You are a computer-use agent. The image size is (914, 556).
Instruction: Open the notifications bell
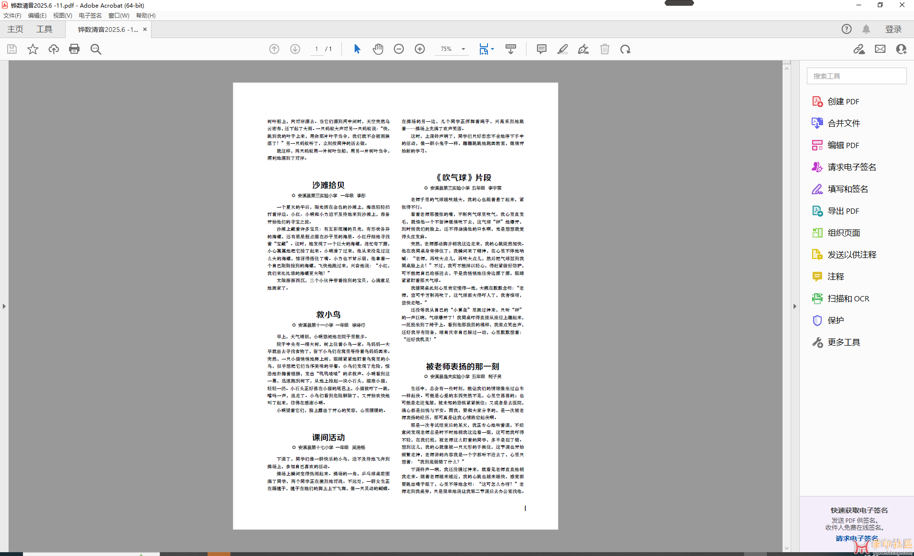(x=866, y=29)
